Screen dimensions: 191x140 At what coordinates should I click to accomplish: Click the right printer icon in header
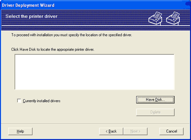(173, 18)
